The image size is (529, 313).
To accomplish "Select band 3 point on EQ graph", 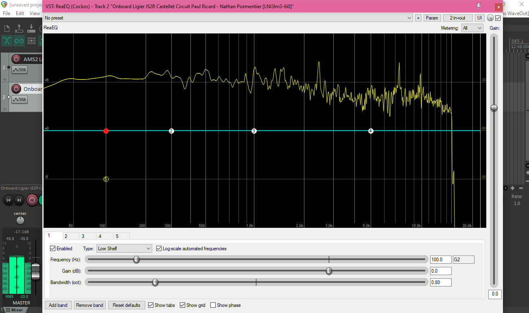I will pos(254,131).
